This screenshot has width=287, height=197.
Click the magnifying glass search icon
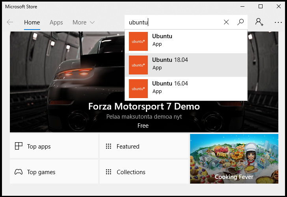tap(240, 22)
